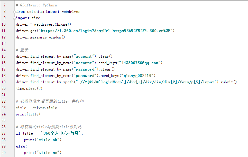The height and width of the screenshot is (157, 248).
Task: Collapse the fold marker beside line 9
Action: click(x=14, y=18)
